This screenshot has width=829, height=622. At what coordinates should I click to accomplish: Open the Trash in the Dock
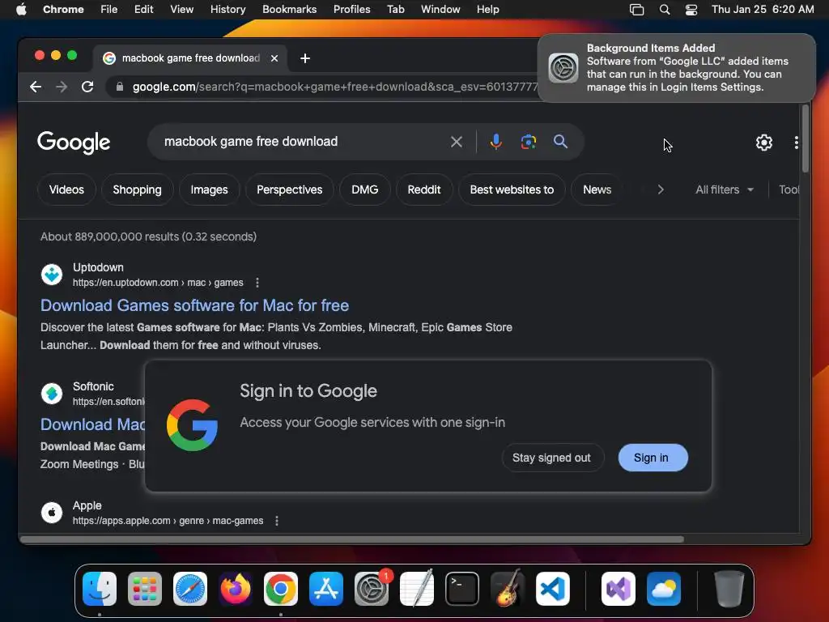tap(729, 589)
